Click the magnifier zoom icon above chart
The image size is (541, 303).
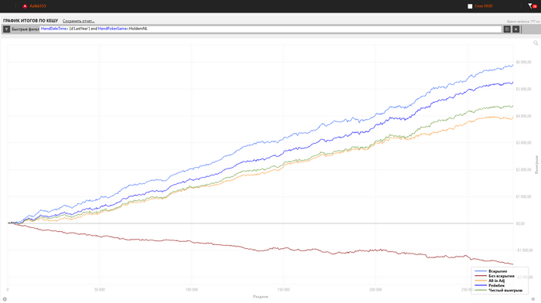click(x=536, y=43)
